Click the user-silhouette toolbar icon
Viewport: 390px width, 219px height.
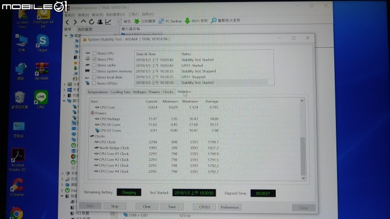100,22
